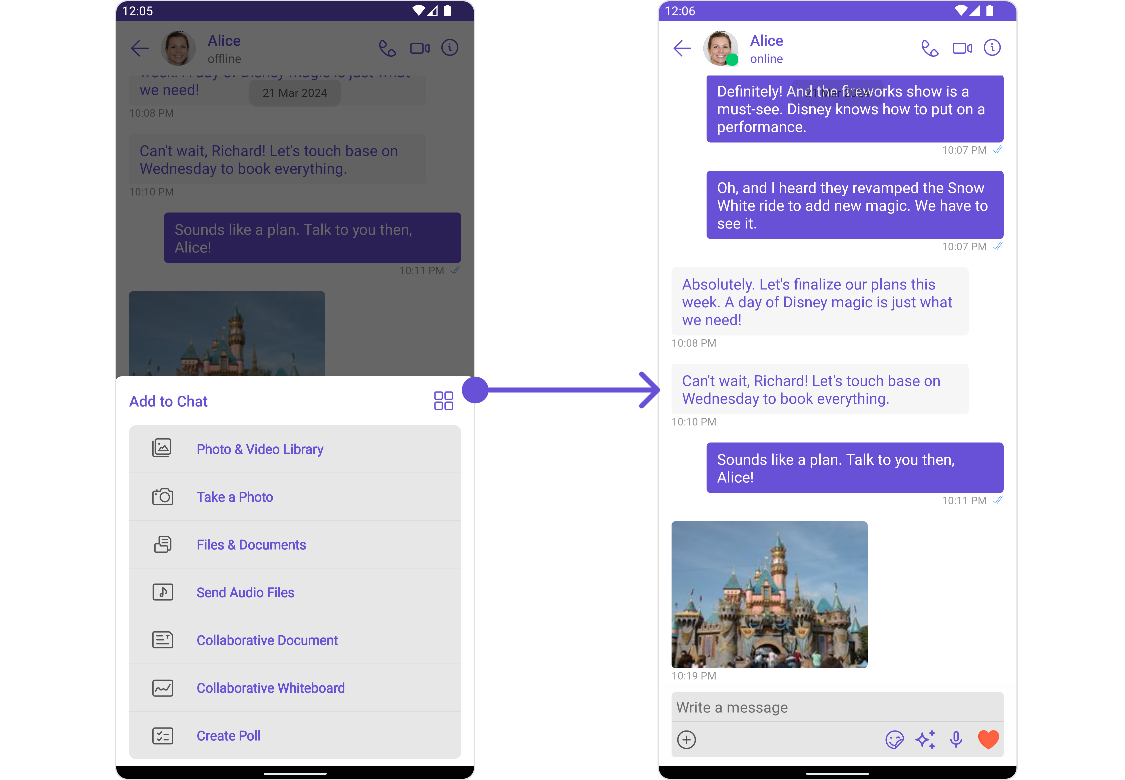
Task: Tap the voice call icon in right chat header
Action: click(x=929, y=48)
